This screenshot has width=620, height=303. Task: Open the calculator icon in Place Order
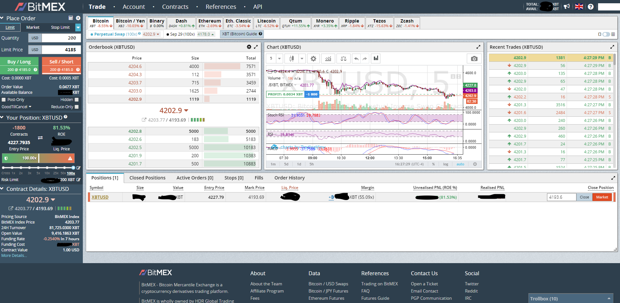[71, 18]
